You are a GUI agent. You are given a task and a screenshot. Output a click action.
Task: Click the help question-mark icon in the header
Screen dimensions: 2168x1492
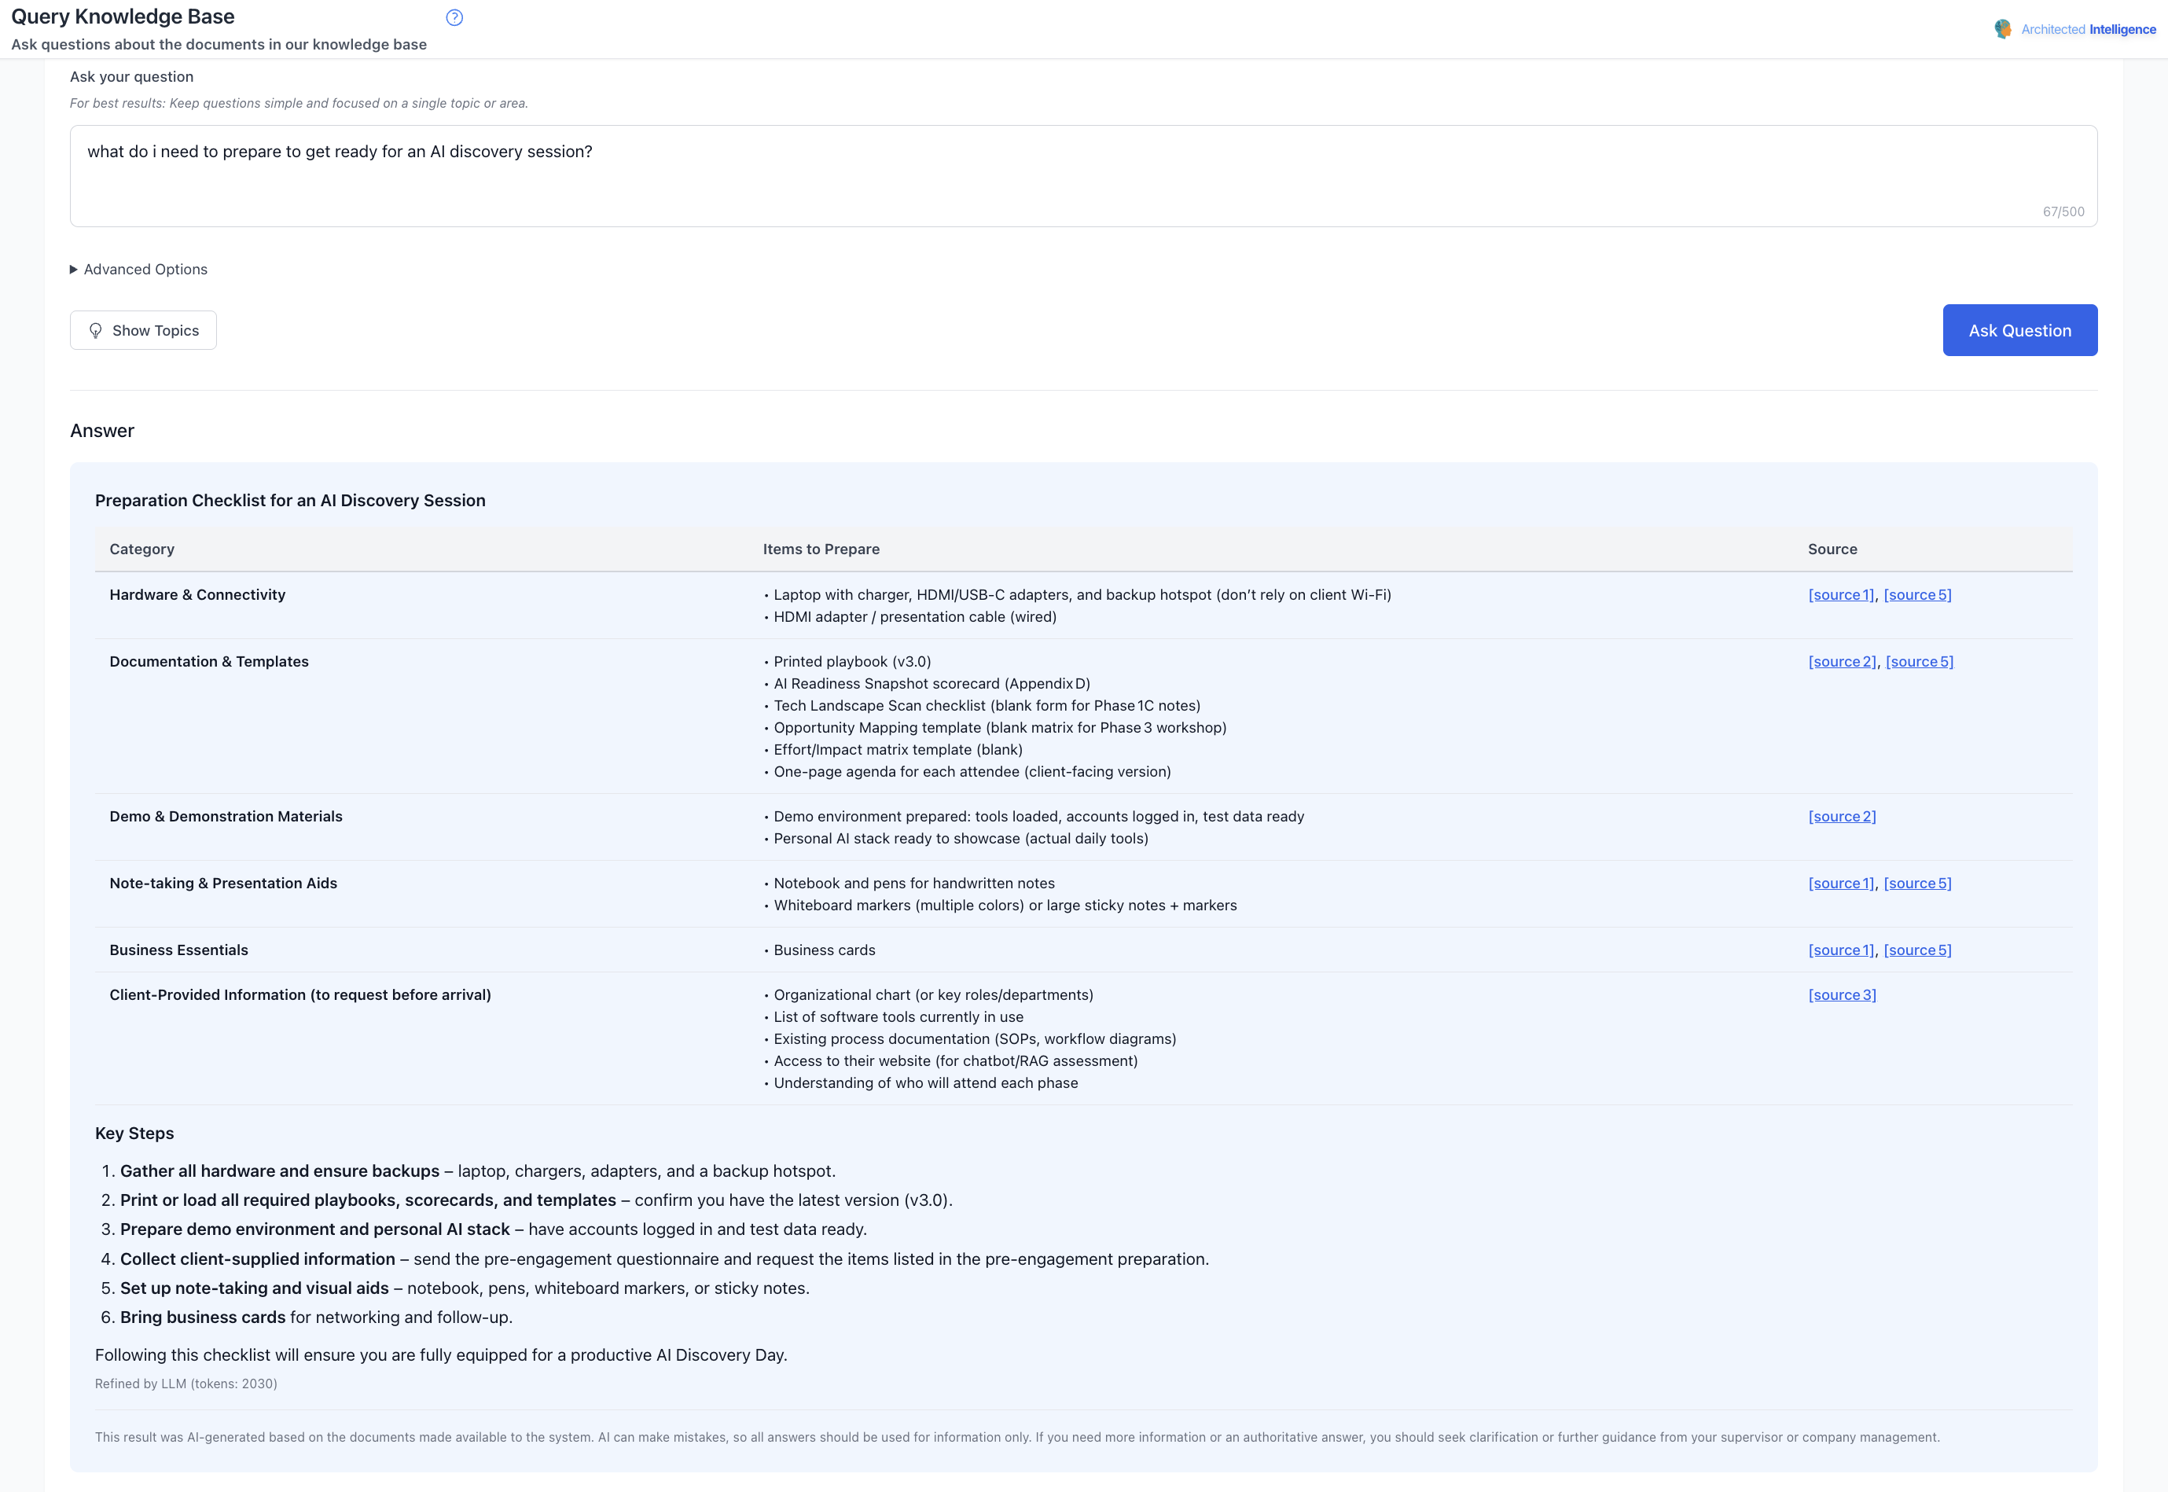(454, 16)
